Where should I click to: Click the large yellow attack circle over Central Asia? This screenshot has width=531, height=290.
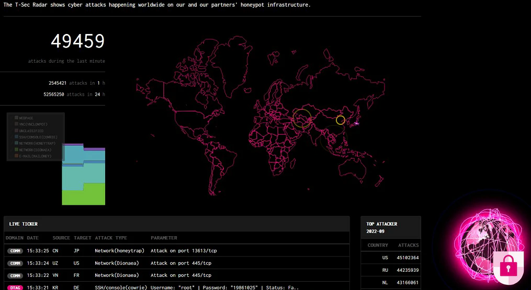pyautogui.click(x=302, y=118)
